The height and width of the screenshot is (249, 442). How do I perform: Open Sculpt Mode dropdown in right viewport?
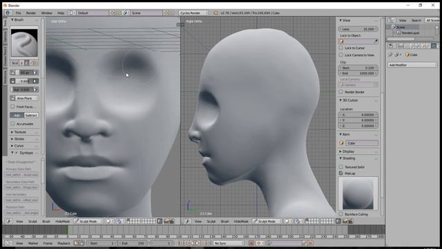[x=267, y=221]
